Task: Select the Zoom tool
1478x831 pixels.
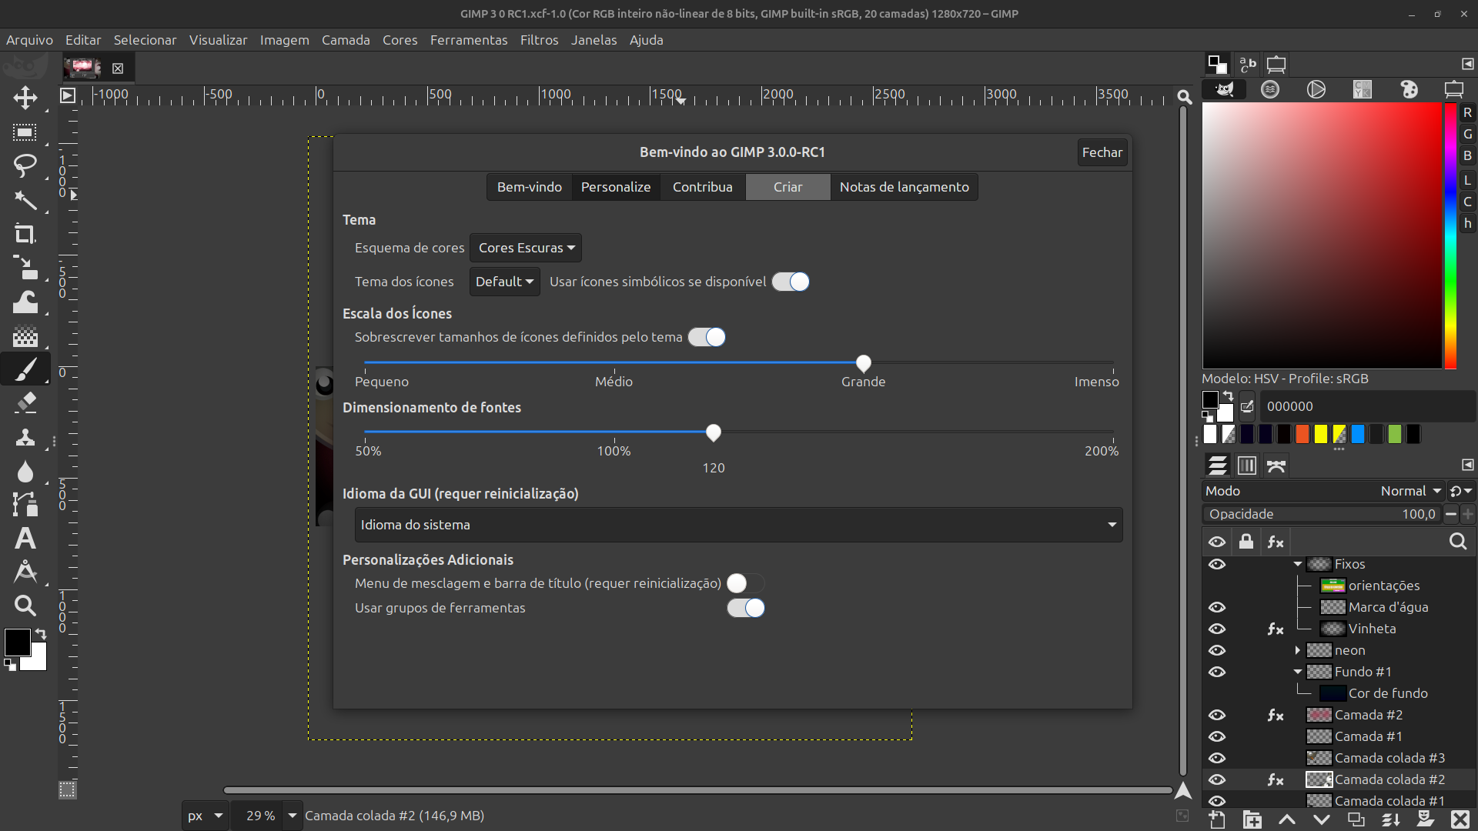Action: (25, 606)
